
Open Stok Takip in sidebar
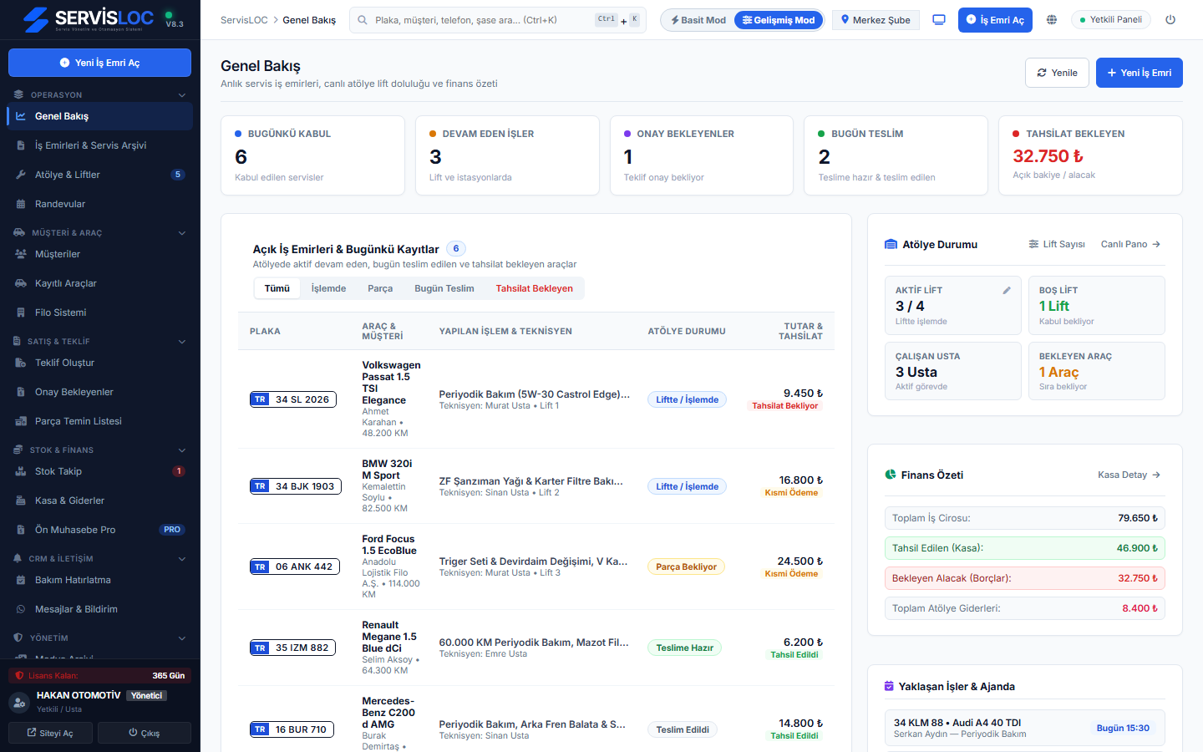(x=100, y=471)
